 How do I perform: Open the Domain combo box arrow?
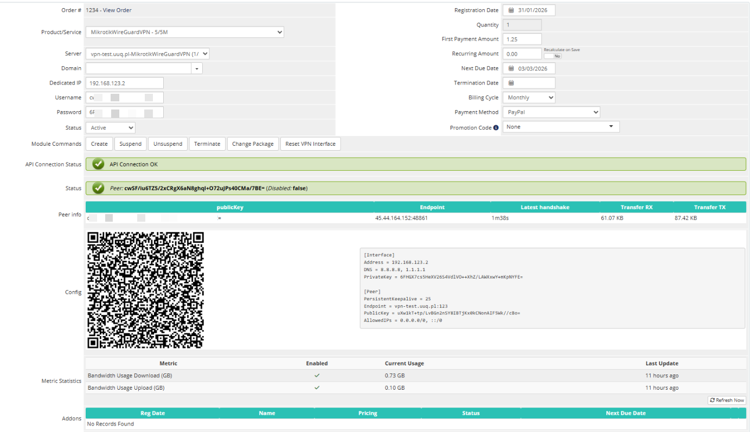point(196,69)
